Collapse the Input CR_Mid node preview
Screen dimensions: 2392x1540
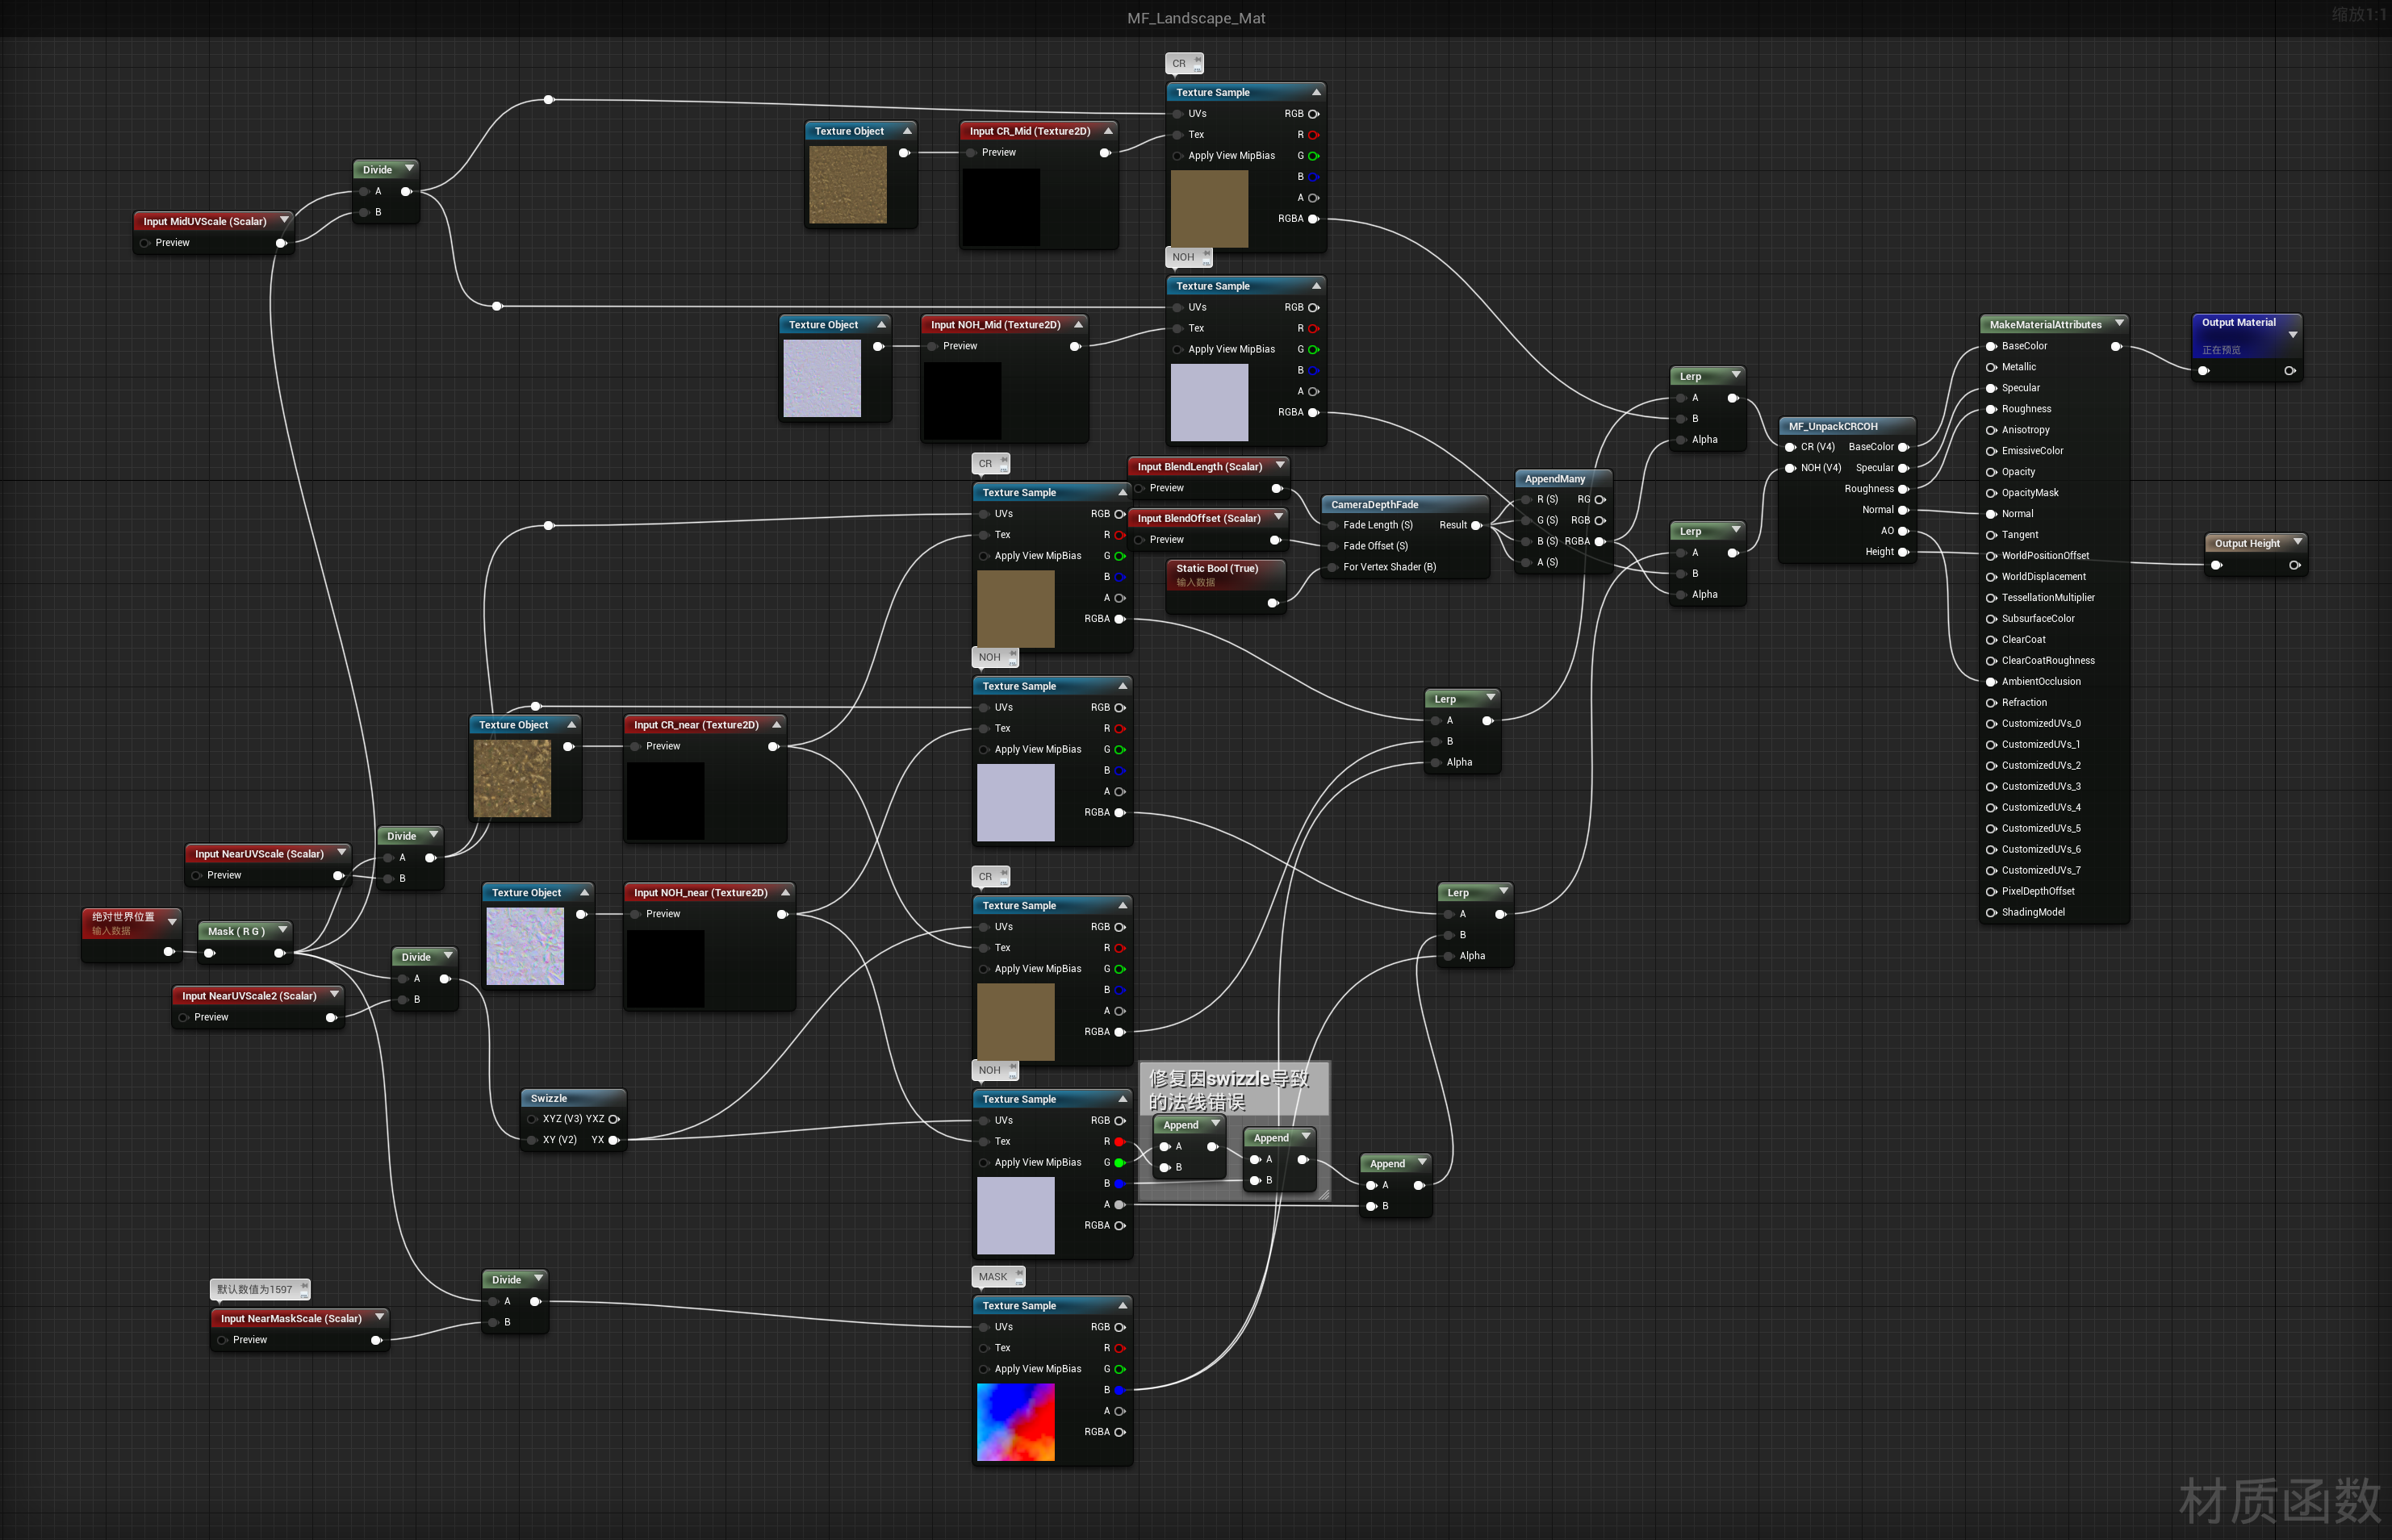pyautogui.click(x=1107, y=131)
